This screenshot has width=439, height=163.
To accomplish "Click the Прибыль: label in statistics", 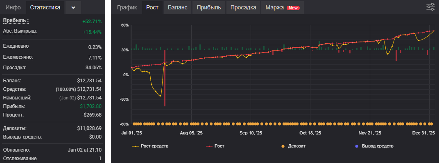I will pos(16,21).
